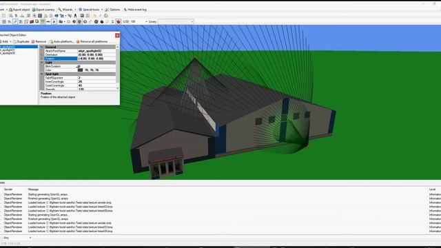Click the Export object toolbar button

19,10
